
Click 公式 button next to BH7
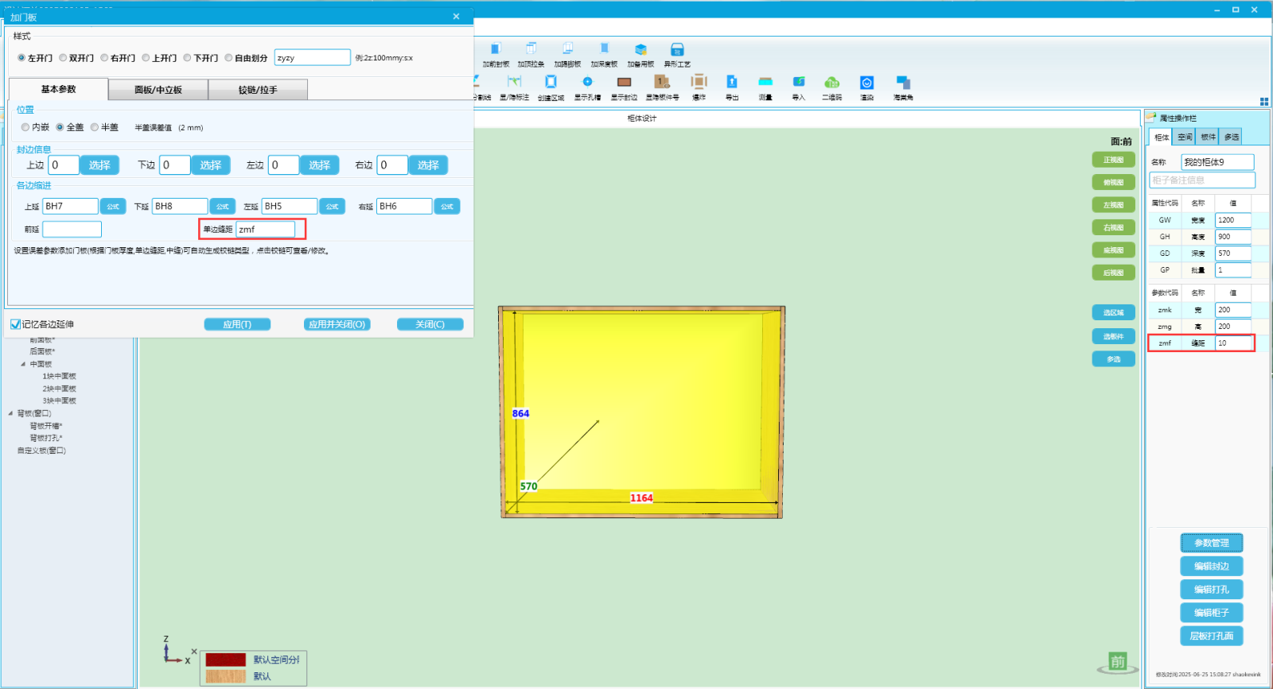click(113, 207)
